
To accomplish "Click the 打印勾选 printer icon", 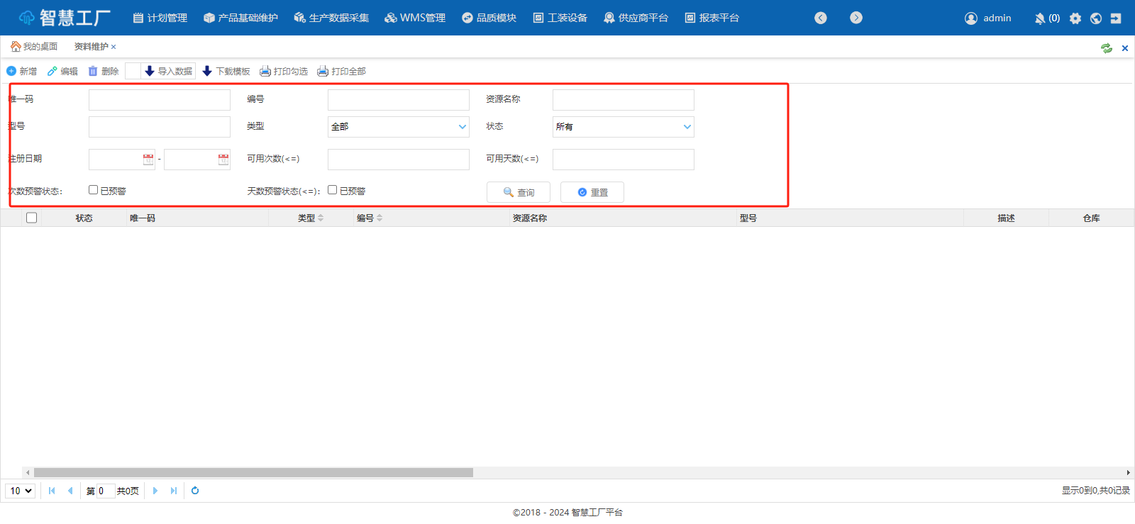I will 265,71.
